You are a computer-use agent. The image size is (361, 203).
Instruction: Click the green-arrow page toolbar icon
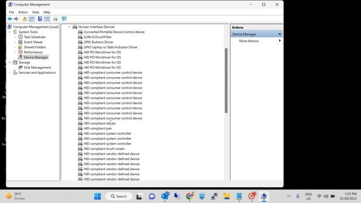[x=55, y=19]
